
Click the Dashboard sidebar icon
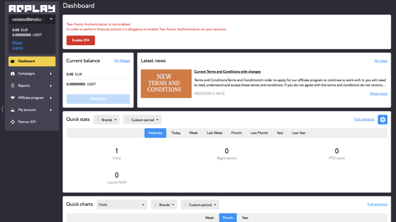(x=13, y=61)
